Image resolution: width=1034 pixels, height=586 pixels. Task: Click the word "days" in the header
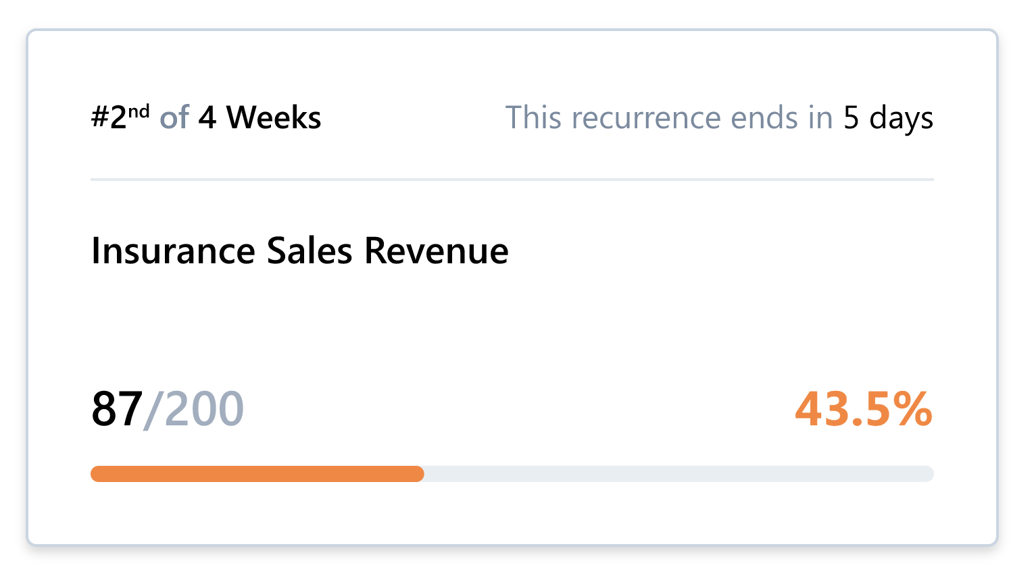[901, 119]
